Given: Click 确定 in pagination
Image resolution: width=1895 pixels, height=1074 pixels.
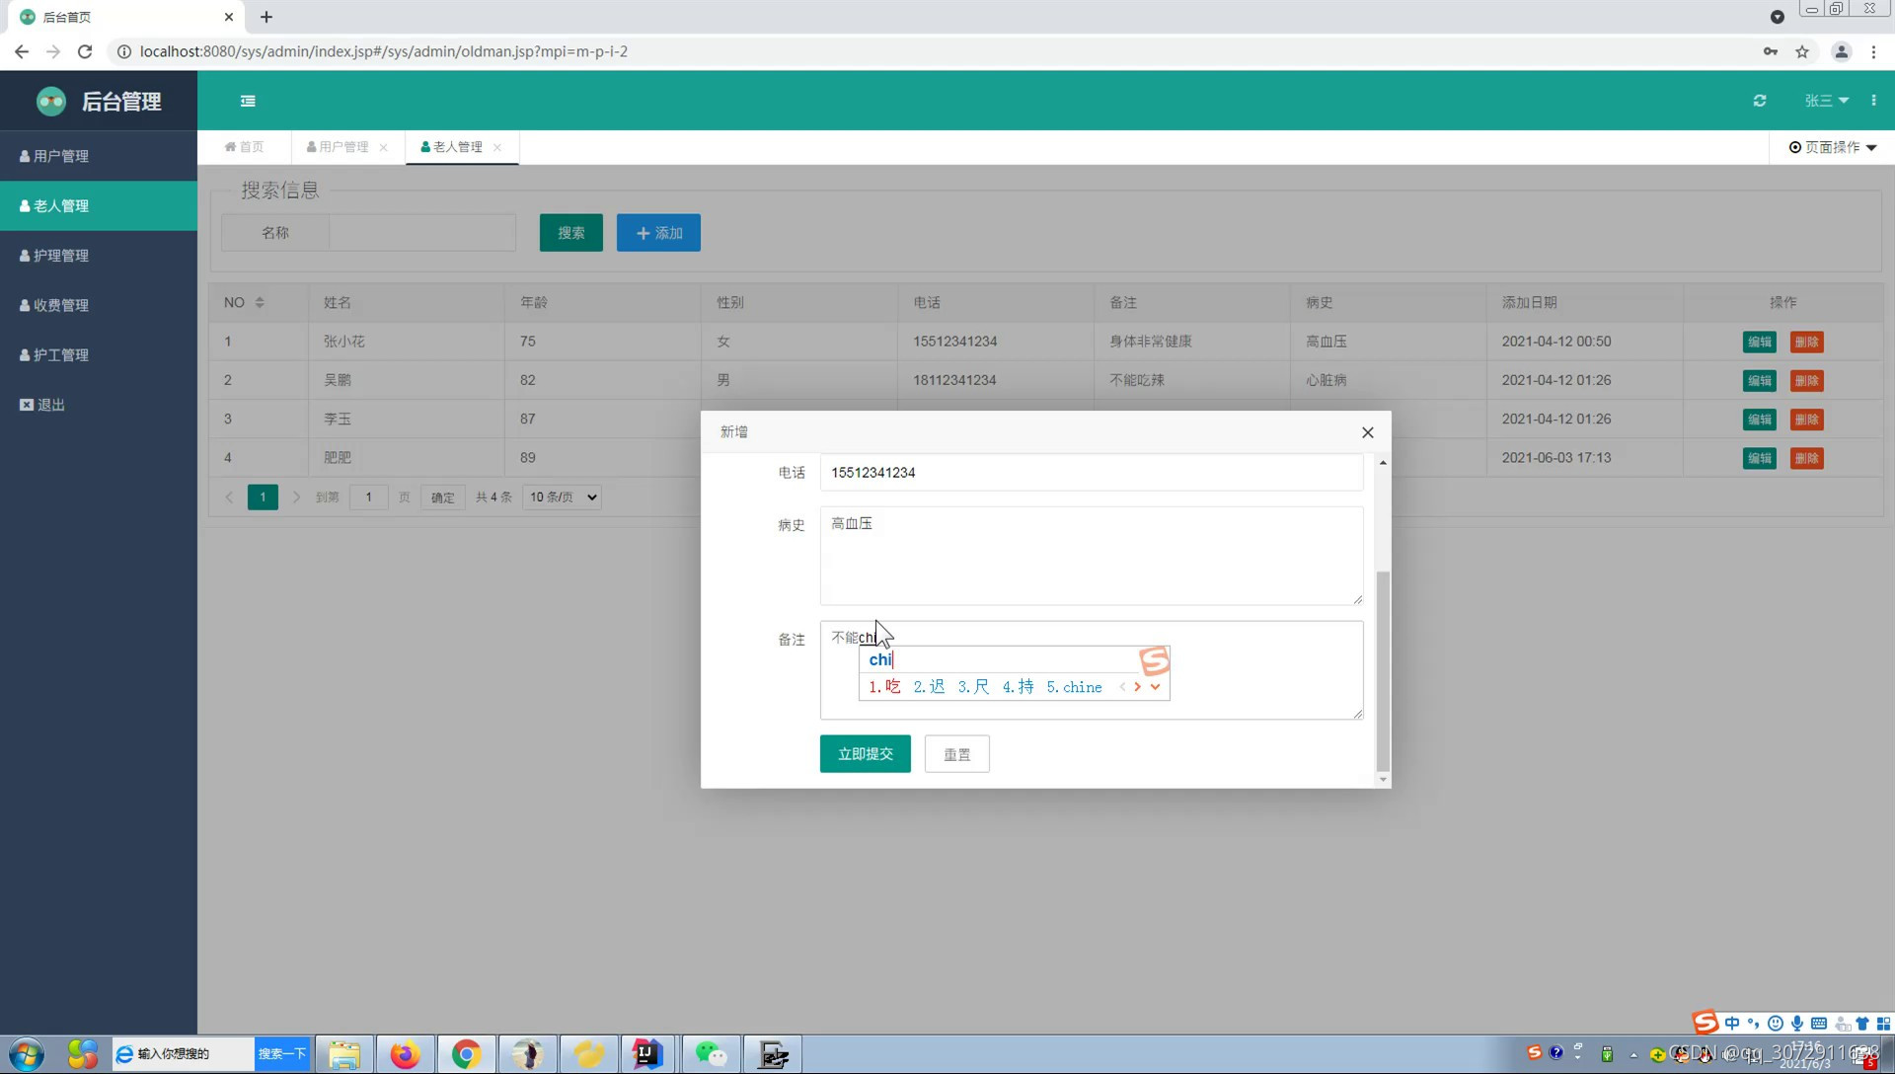Looking at the screenshot, I should (x=443, y=498).
